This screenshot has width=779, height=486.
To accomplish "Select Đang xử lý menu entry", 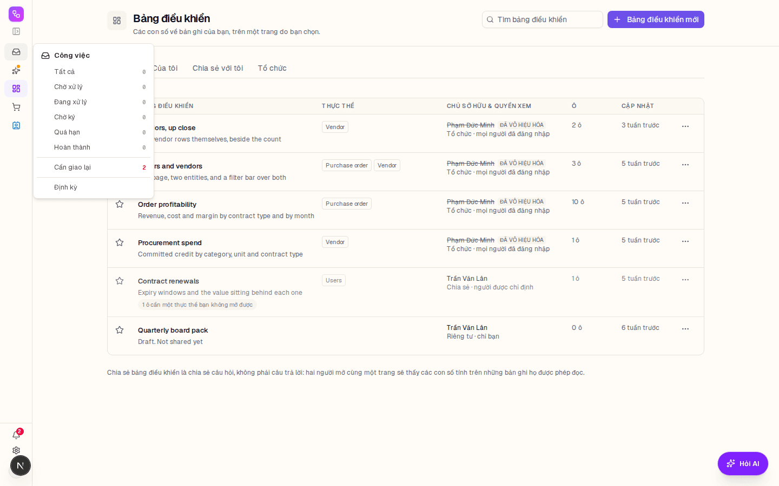I will coord(94,102).
